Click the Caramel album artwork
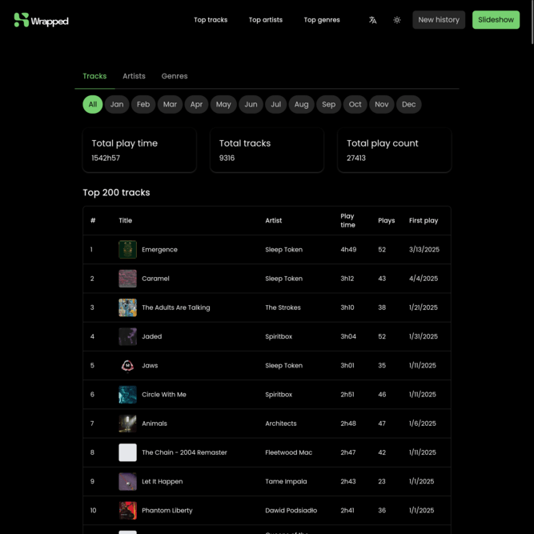The width and height of the screenshot is (534, 534). tap(127, 279)
